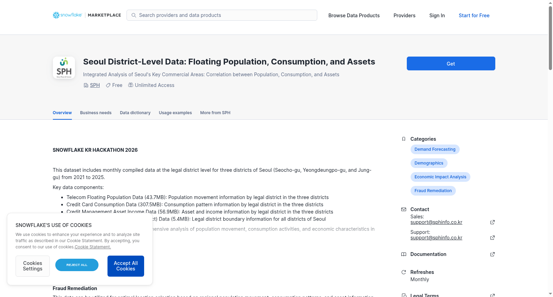Switch to the Data dictionary tab
This screenshot has width=553, height=297.
[x=135, y=113]
